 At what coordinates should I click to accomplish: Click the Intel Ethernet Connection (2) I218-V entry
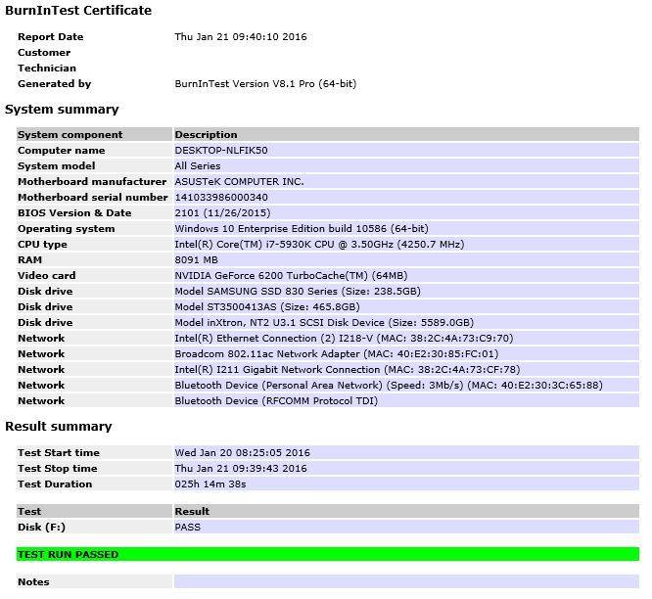[344, 339]
